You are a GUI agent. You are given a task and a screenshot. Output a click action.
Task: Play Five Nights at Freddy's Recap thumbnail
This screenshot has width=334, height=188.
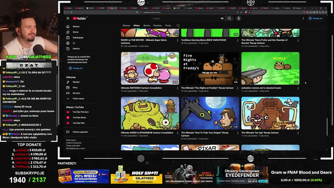coord(210,68)
